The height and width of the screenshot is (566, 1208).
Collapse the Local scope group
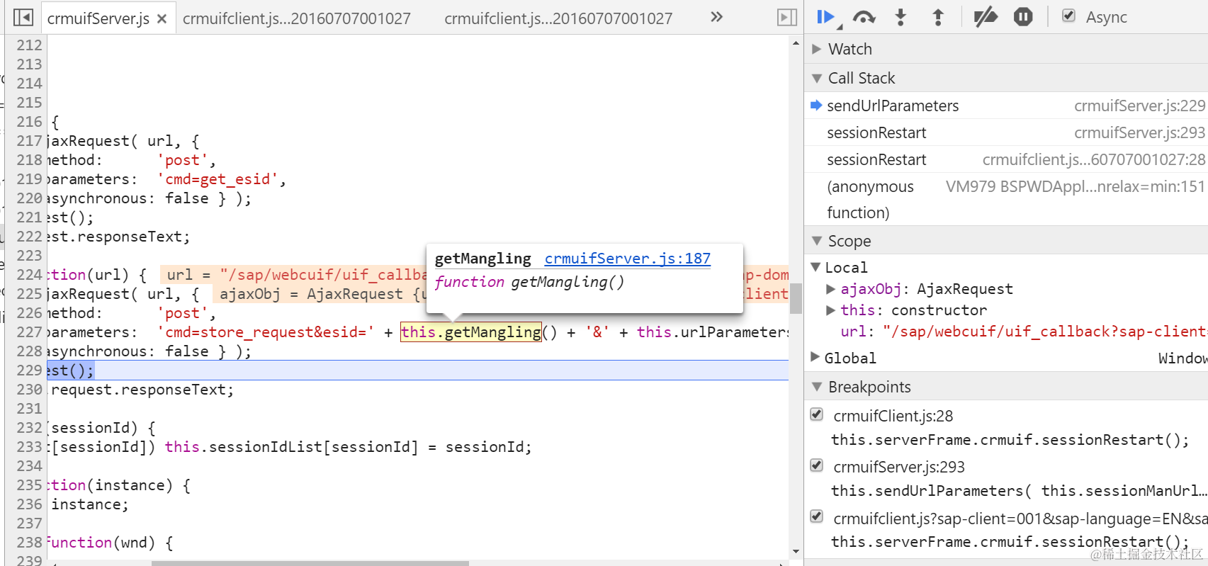[x=815, y=267]
